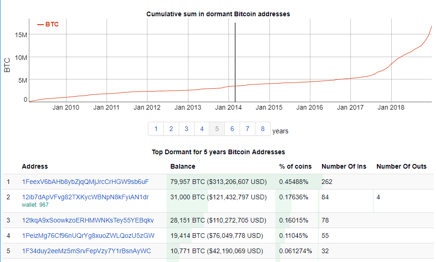Click the Balance column header

[183, 166]
